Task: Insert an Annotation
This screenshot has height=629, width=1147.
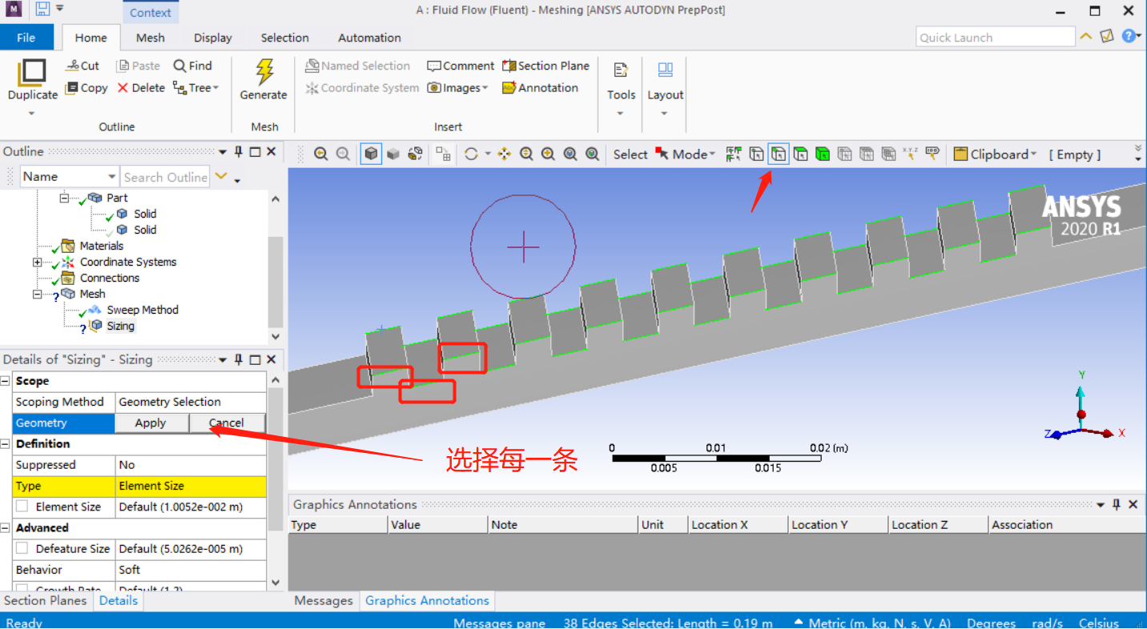Action: [x=540, y=88]
